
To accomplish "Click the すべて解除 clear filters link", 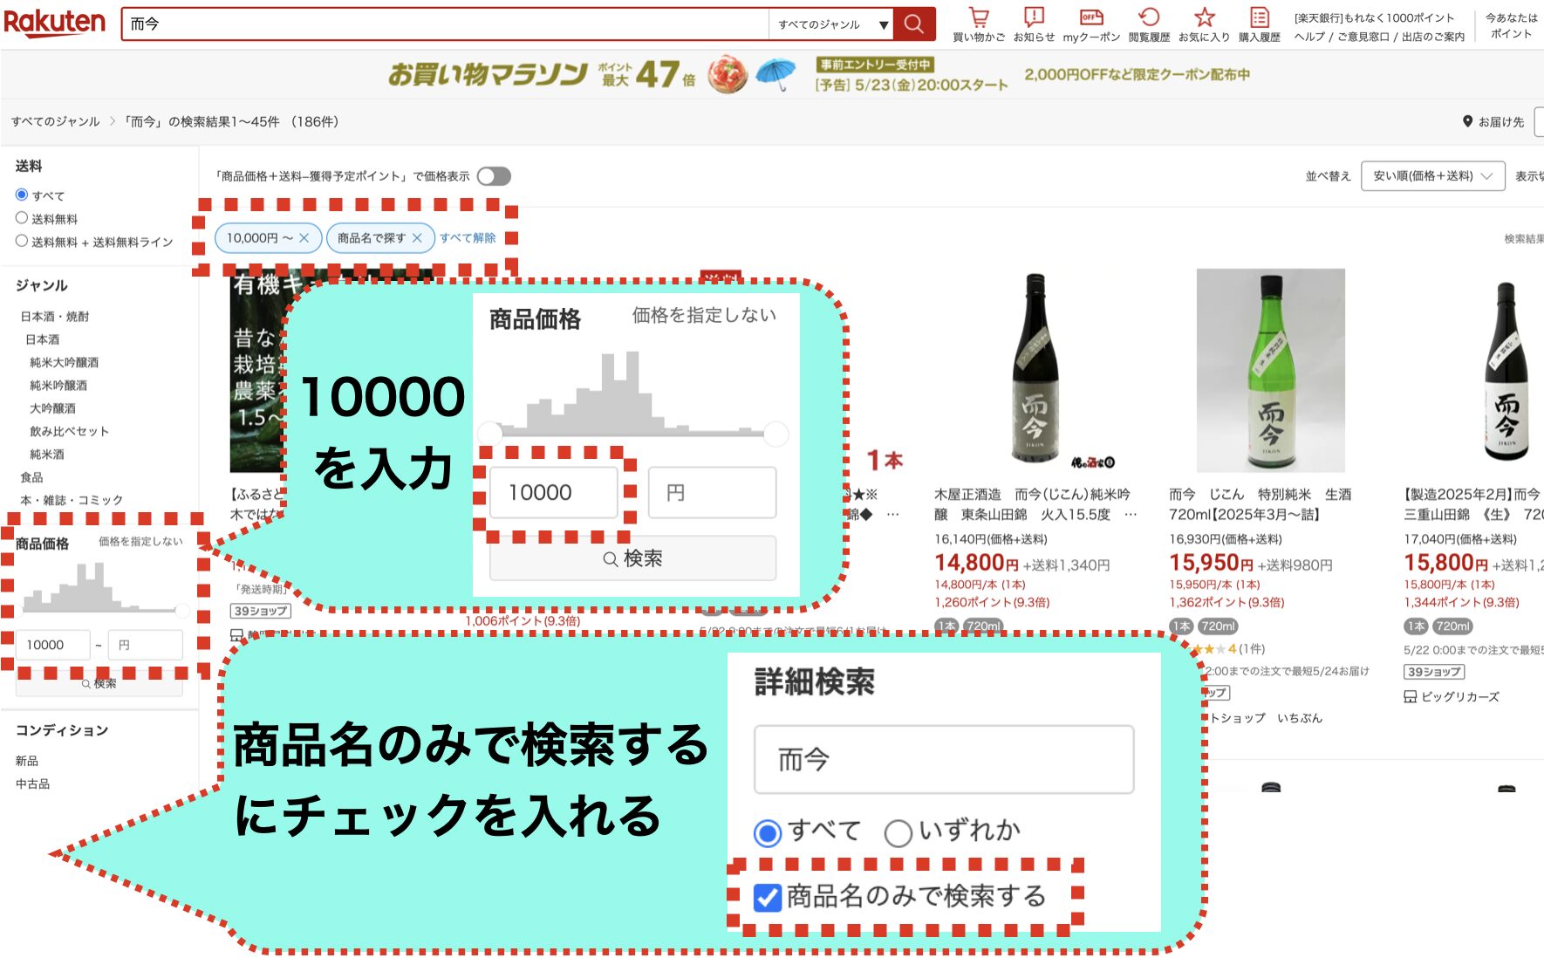I will pos(468,237).
